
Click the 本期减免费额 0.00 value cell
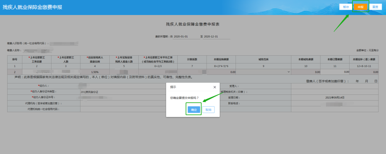pyautogui.click(x=306, y=72)
